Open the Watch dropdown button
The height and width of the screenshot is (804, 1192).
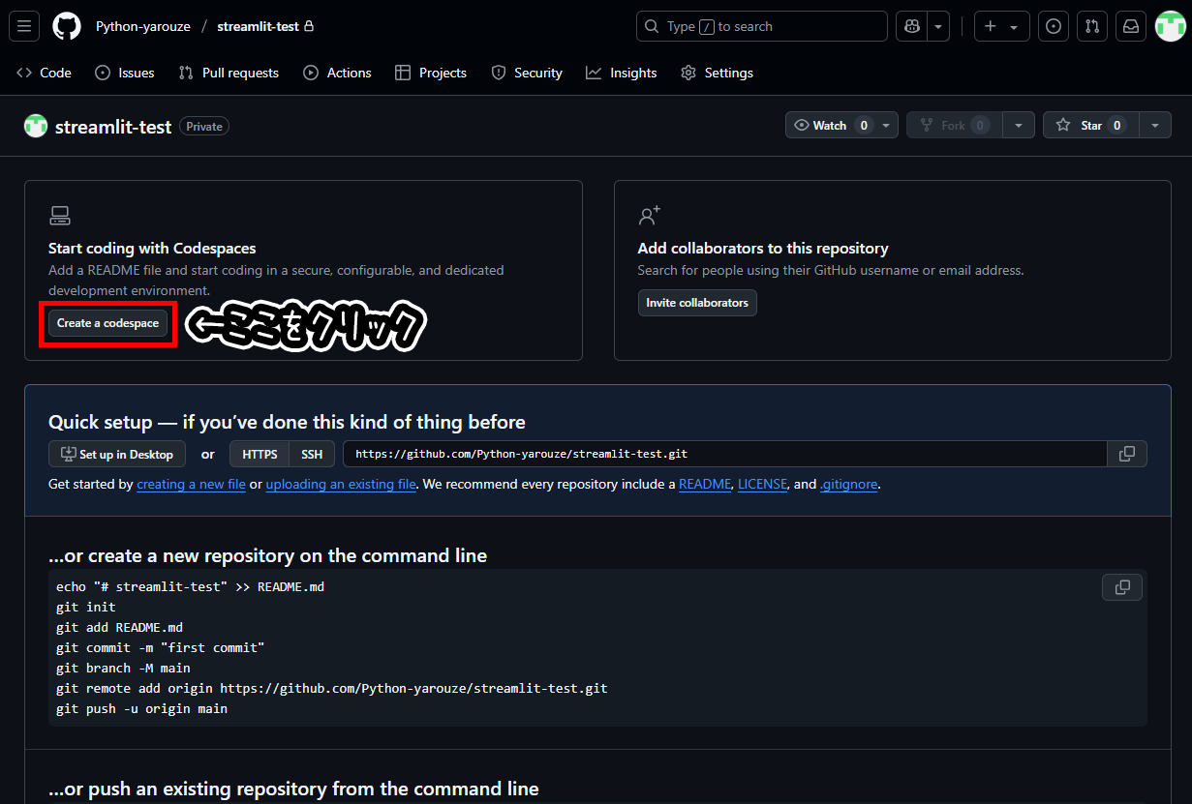[x=841, y=126]
